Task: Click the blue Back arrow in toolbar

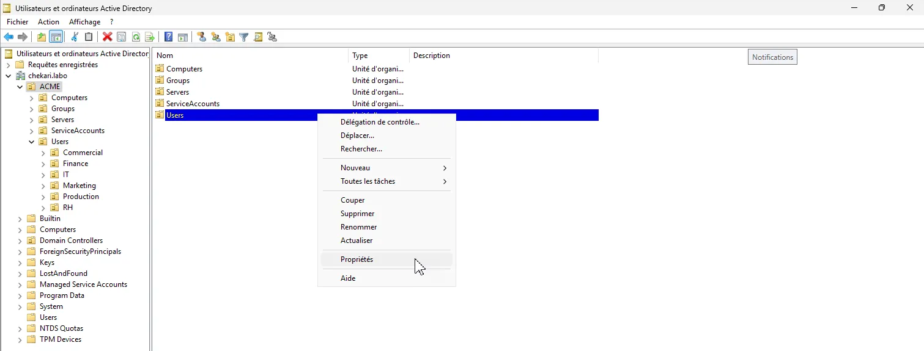Action: point(9,37)
